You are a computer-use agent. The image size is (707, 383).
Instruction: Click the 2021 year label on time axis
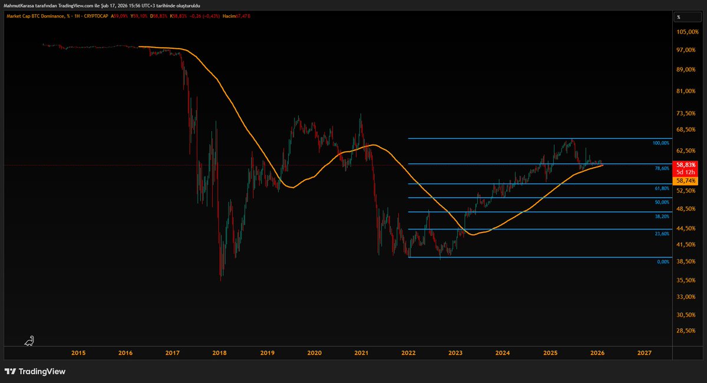[x=361, y=353]
